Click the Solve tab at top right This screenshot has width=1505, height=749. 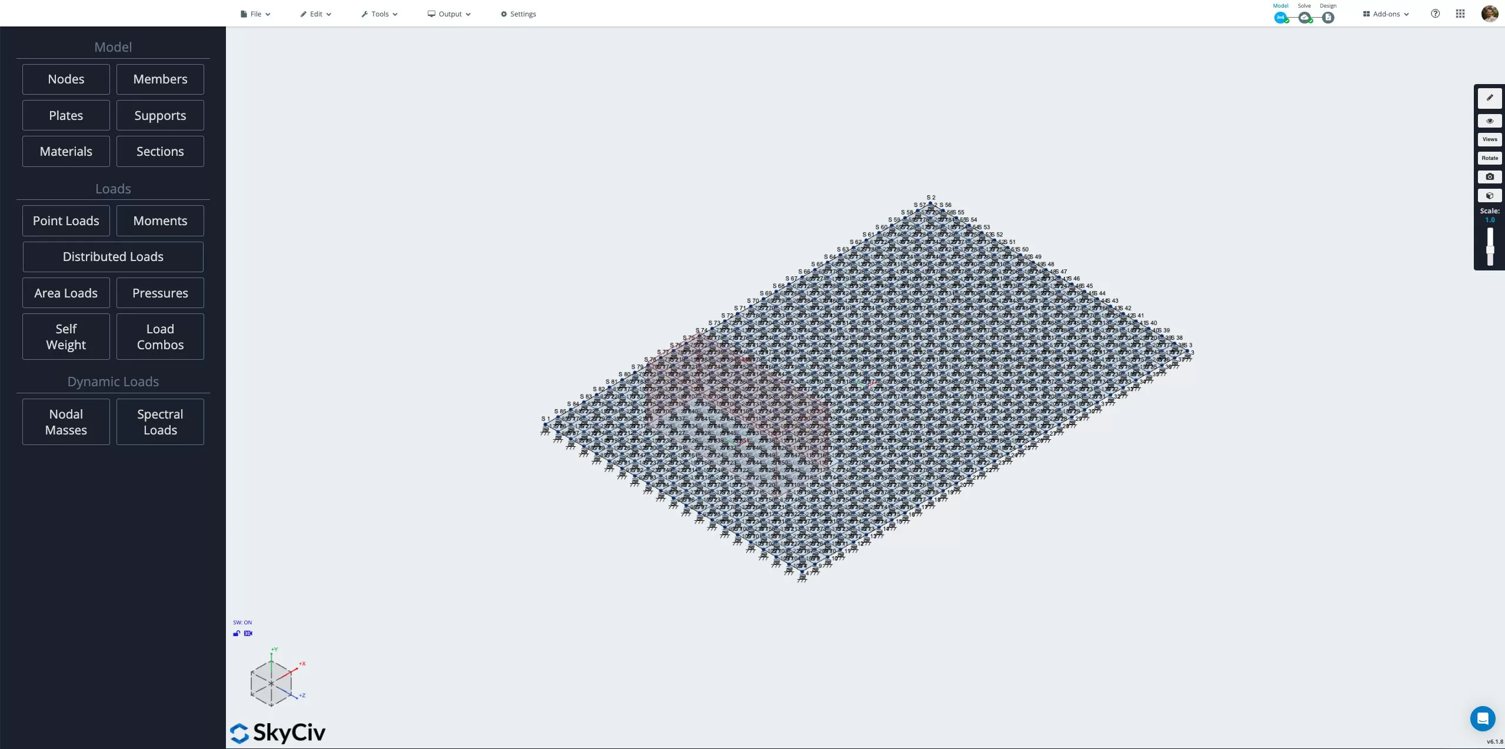[x=1303, y=14]
